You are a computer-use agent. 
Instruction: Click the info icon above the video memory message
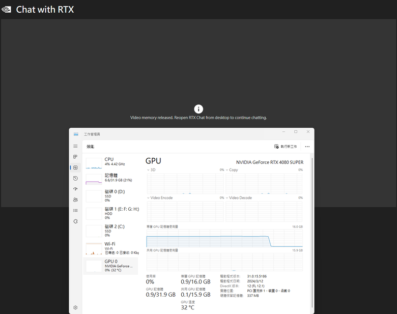(x=198, y=109)
